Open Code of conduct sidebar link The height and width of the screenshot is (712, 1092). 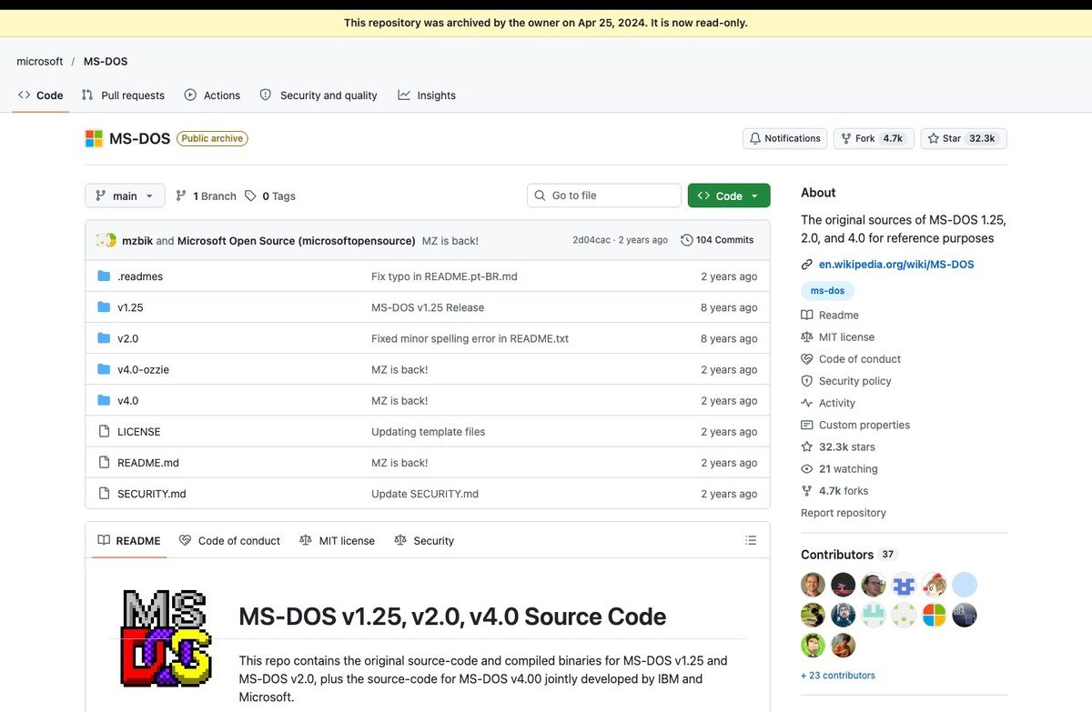coord(851,359)
